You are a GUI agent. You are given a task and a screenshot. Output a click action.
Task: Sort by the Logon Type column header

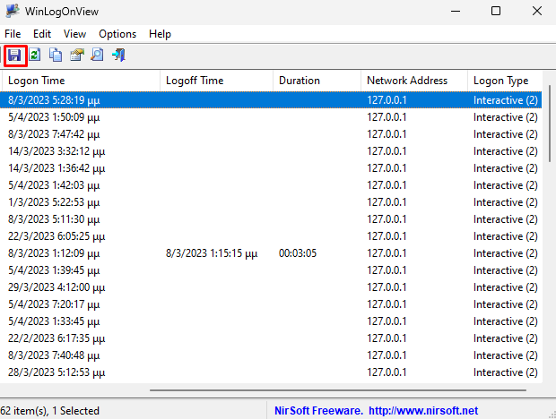pos(505,81)
